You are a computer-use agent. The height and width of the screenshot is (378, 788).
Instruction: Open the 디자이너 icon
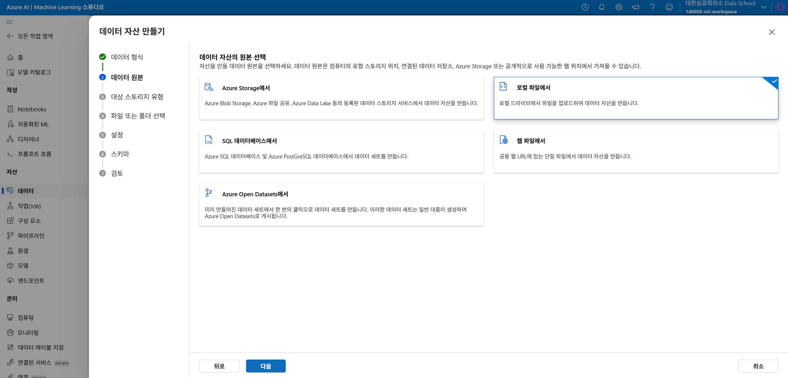coord(10,139)
